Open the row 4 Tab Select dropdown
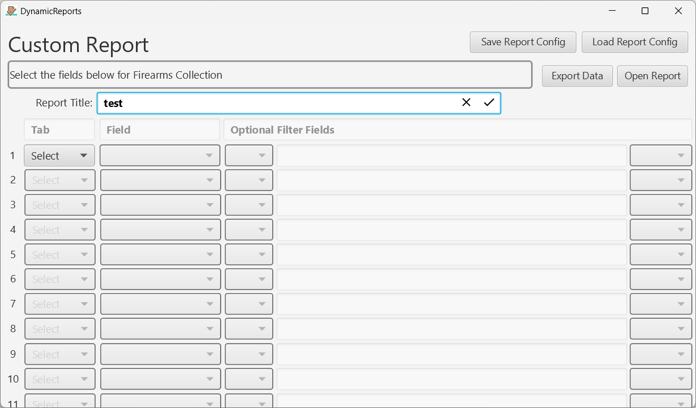The height and width of the screenshot is (408, 696). 59,230
